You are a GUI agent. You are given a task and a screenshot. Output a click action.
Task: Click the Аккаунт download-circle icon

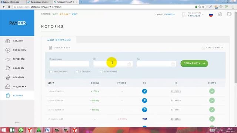click(8, 41)
